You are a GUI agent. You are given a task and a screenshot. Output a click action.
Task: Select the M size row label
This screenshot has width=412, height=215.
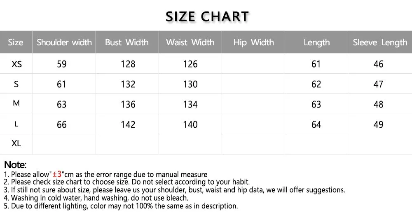[x=16, y=103]
